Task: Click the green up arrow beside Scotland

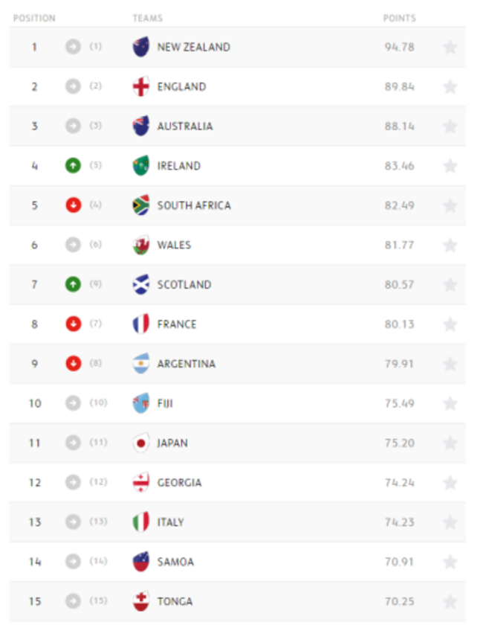Action: tap(73, 284)
